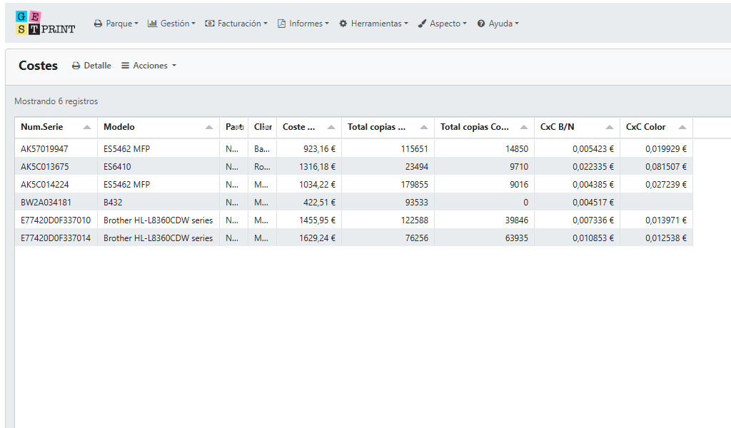Image resolution: width=731 pixels, height=428 pixels.
Task: Click the Clien column header
Action: (x=263, y=127)
